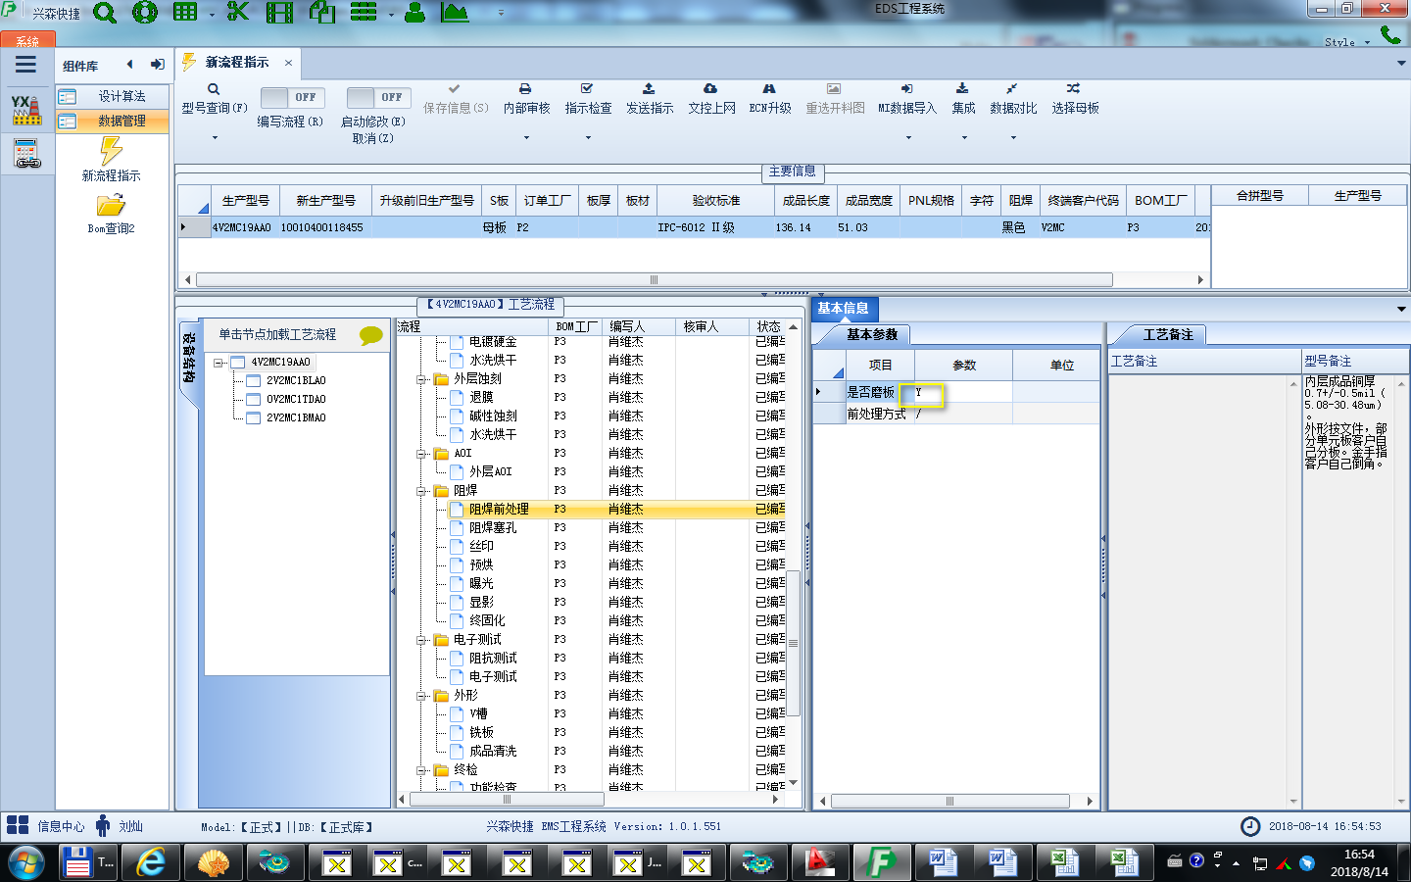Switch to the 基本参数 tab
The width and height of the screenshot is (1411, 882).
pyautogui.click(x=871, y=334)
